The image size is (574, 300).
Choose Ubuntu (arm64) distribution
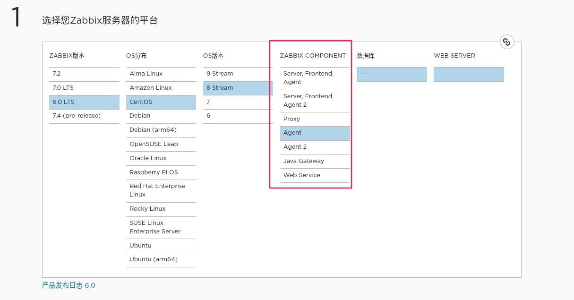(161, 260)
